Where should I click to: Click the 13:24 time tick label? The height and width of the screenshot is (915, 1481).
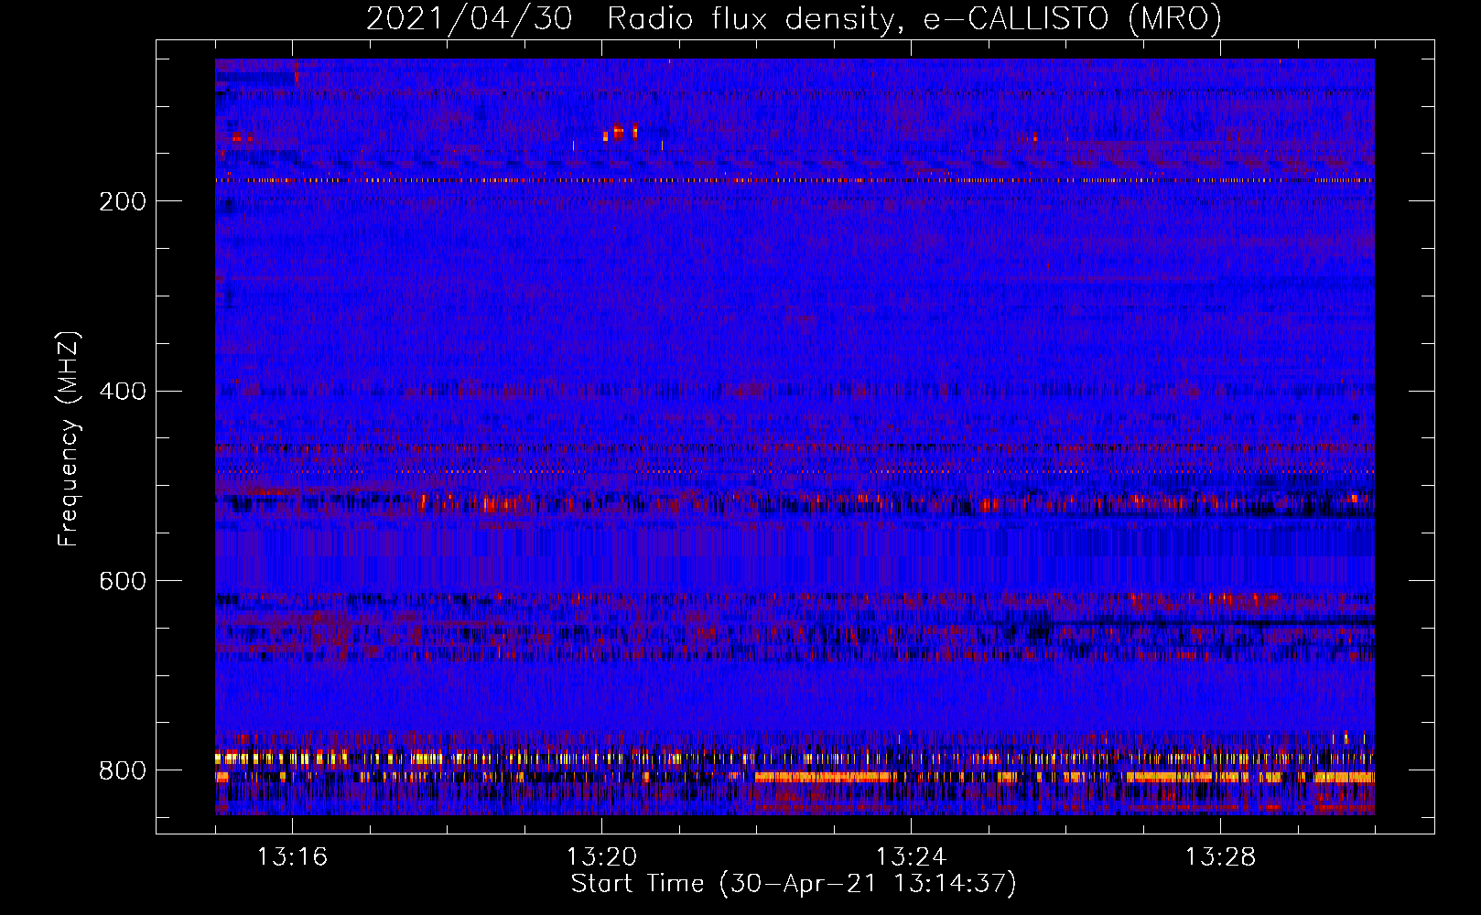coord(911,856)
